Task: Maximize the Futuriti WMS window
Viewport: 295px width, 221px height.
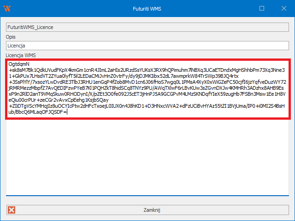Action: 262,8
